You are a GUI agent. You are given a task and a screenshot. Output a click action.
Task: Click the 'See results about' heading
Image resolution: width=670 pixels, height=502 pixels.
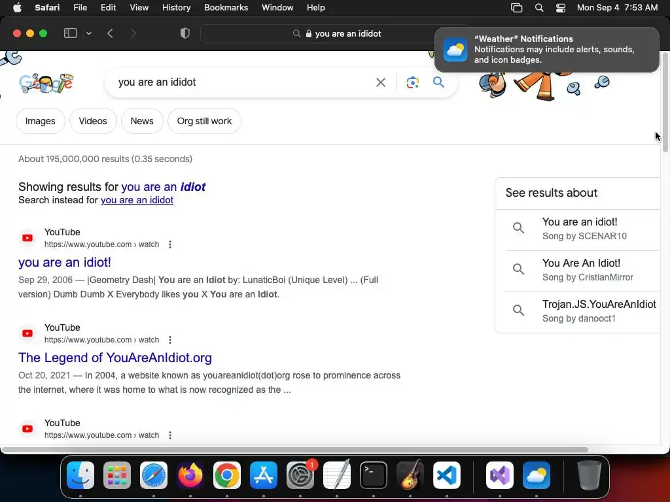click(x=551, y=193)
